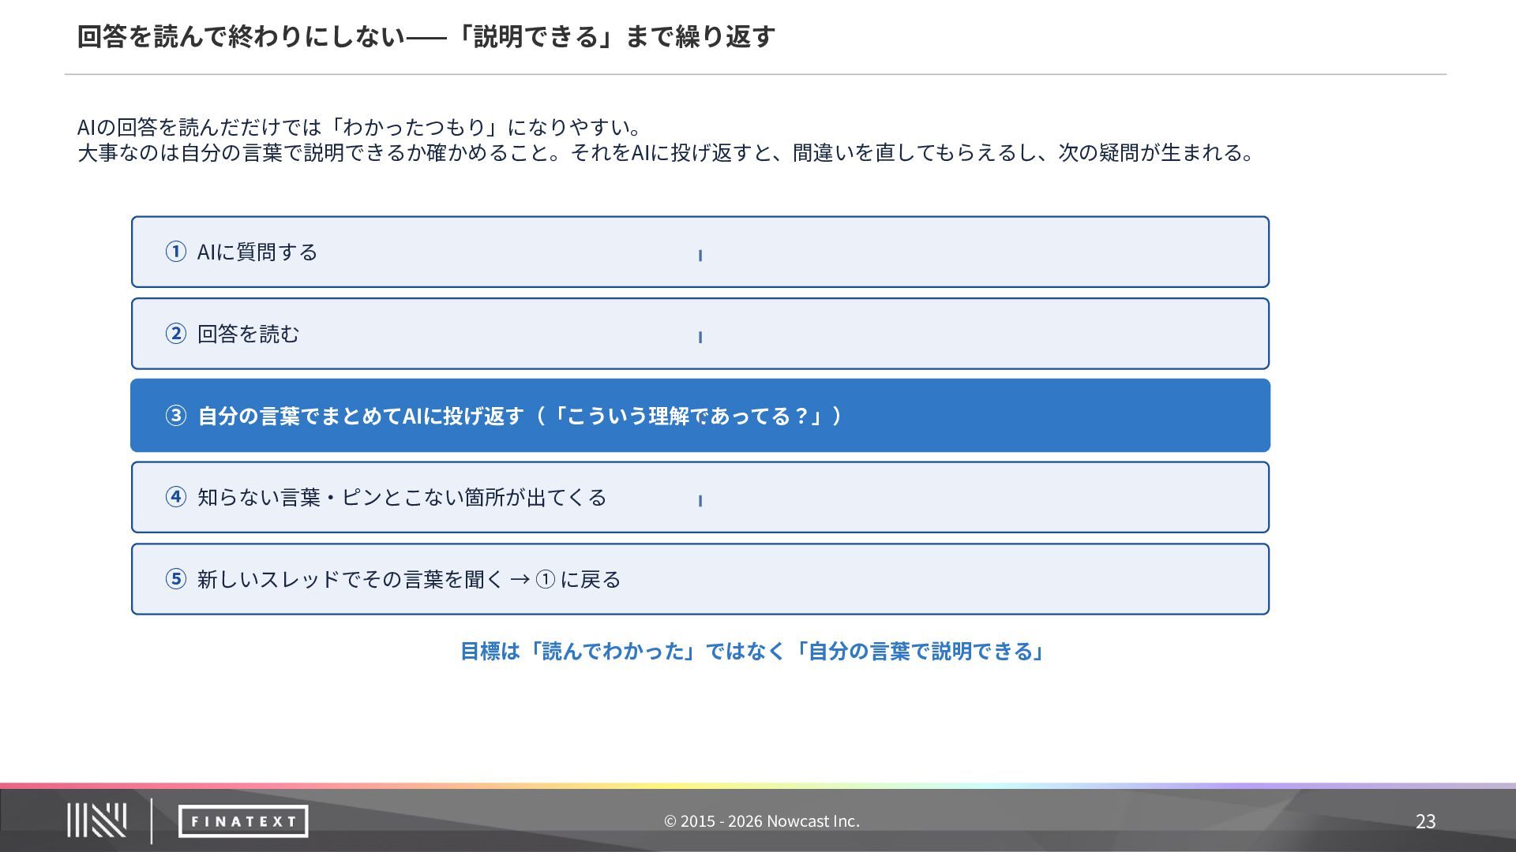Click the intro paragraph starting AIの回答を読んだ
This screenshot has width=1516, height=852.
tap(667, 140)
